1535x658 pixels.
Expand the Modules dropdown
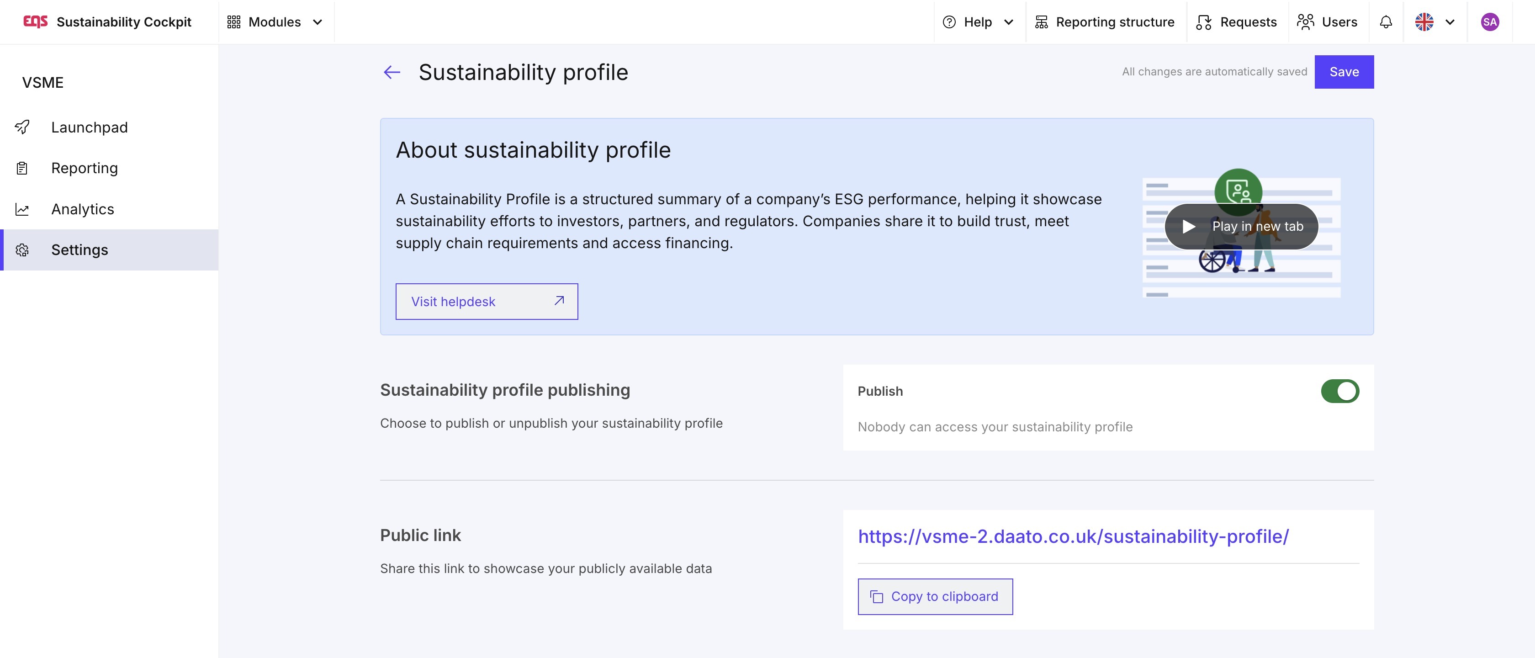click(275, 22)
